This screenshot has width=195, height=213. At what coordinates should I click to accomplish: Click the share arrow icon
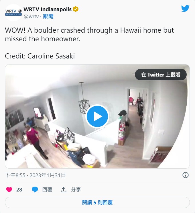pos(64,189)
